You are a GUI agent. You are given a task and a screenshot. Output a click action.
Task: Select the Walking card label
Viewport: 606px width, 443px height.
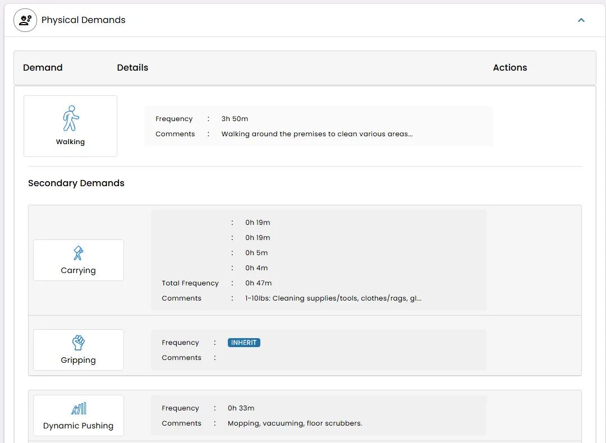point(71,142)
